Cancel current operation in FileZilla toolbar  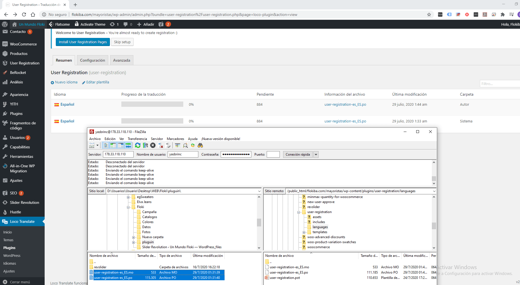[x=153, y=145]
